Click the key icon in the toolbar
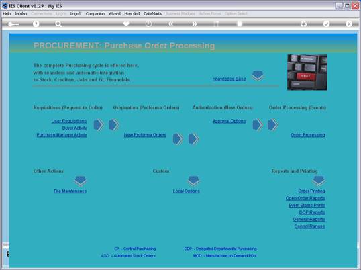Viewport: 361px width, 270px height. (x=13, y=24)
